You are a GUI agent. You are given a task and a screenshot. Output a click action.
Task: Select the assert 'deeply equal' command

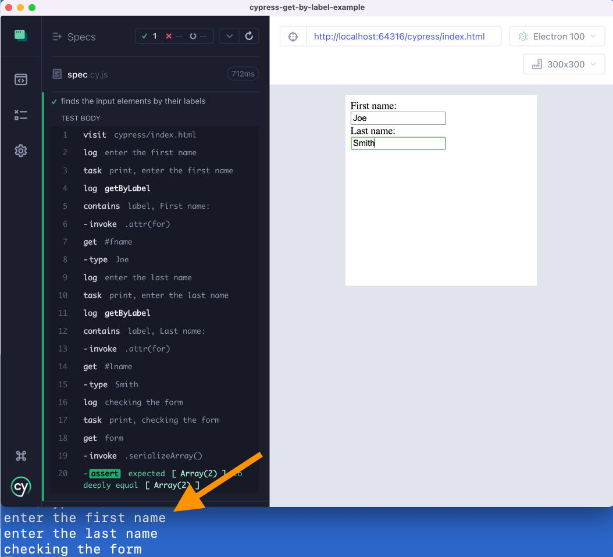point(155,479)
